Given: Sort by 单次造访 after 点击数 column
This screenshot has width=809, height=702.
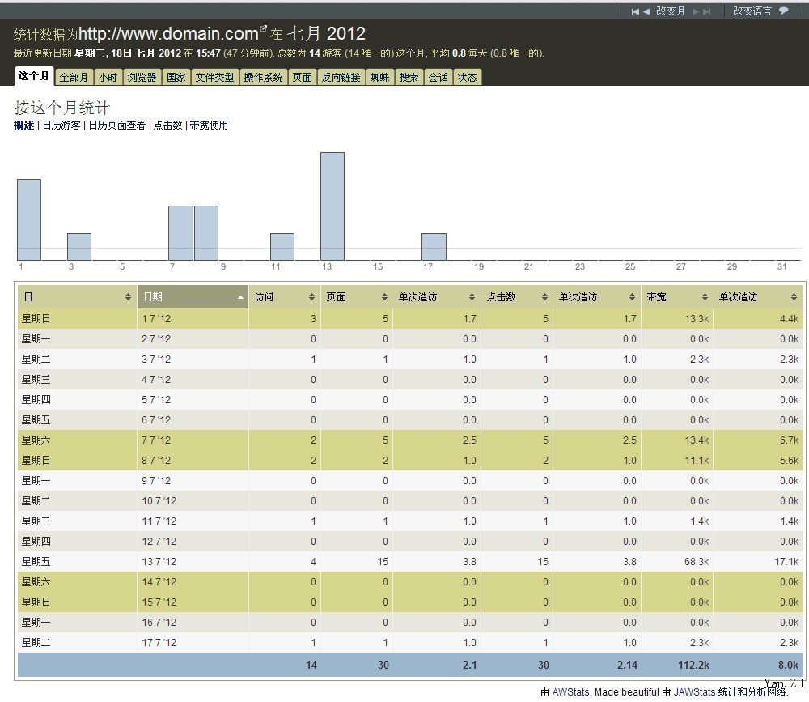Looking at the screenshot, I should coord(597,297).
